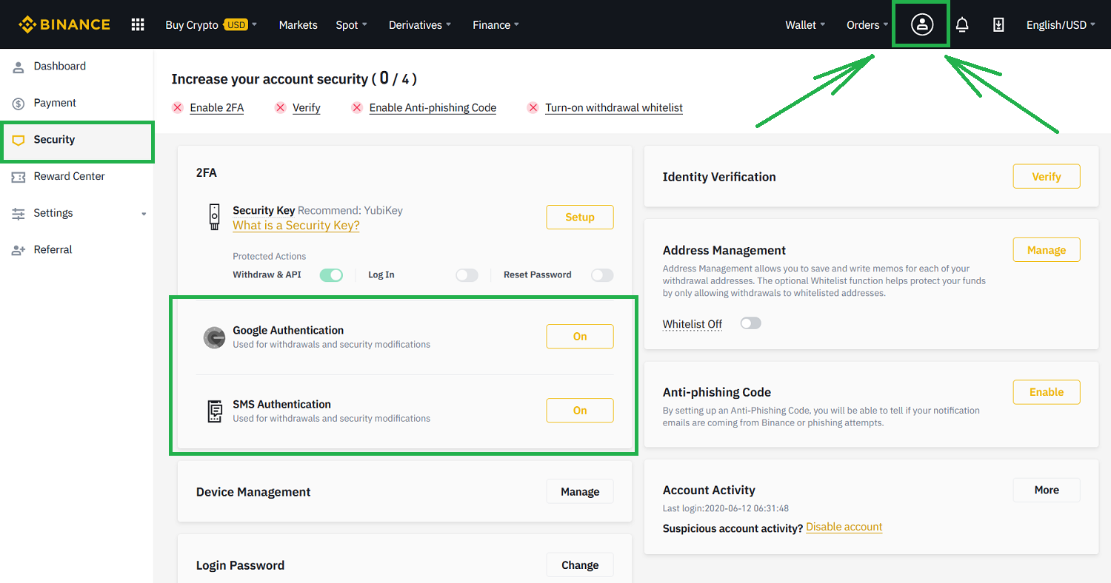Open the user profile account icon
This screenshot has width=1111, height=583.
921,24
